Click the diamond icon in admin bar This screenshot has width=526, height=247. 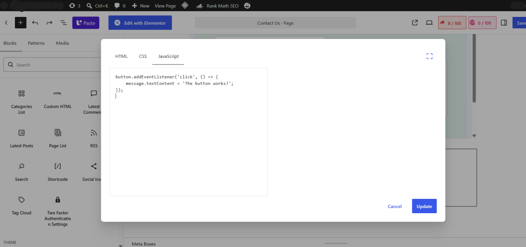point(184,6)
